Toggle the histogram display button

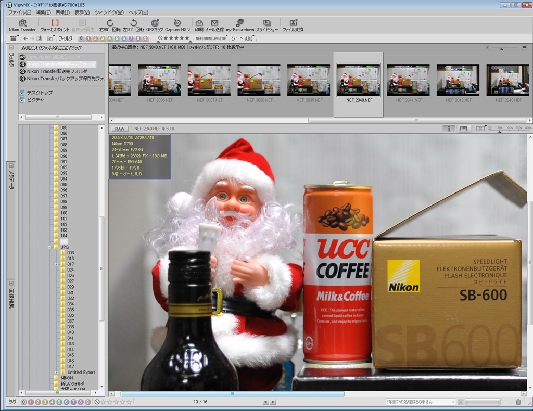coord(464,129)
